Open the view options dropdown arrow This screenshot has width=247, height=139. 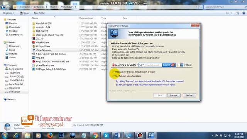click(x=231, y=13)
